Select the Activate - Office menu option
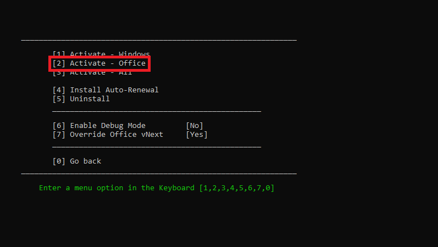Screen dimensions: 438x247 pos(99,63)
